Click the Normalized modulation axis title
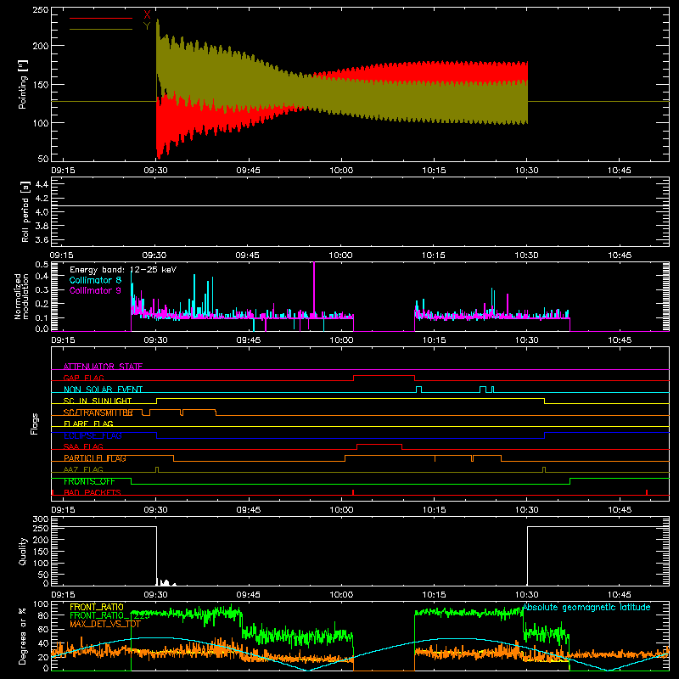679x679 pixels. (21, 296)
